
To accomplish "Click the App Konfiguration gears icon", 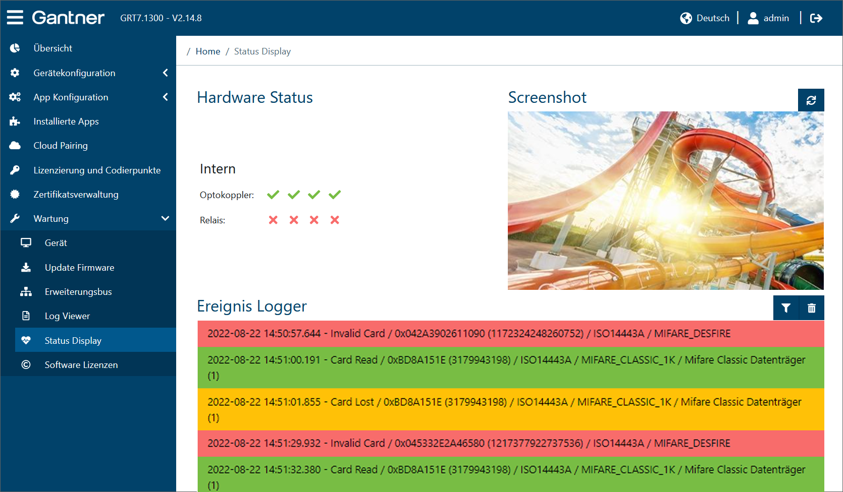I will coord(15,97).
